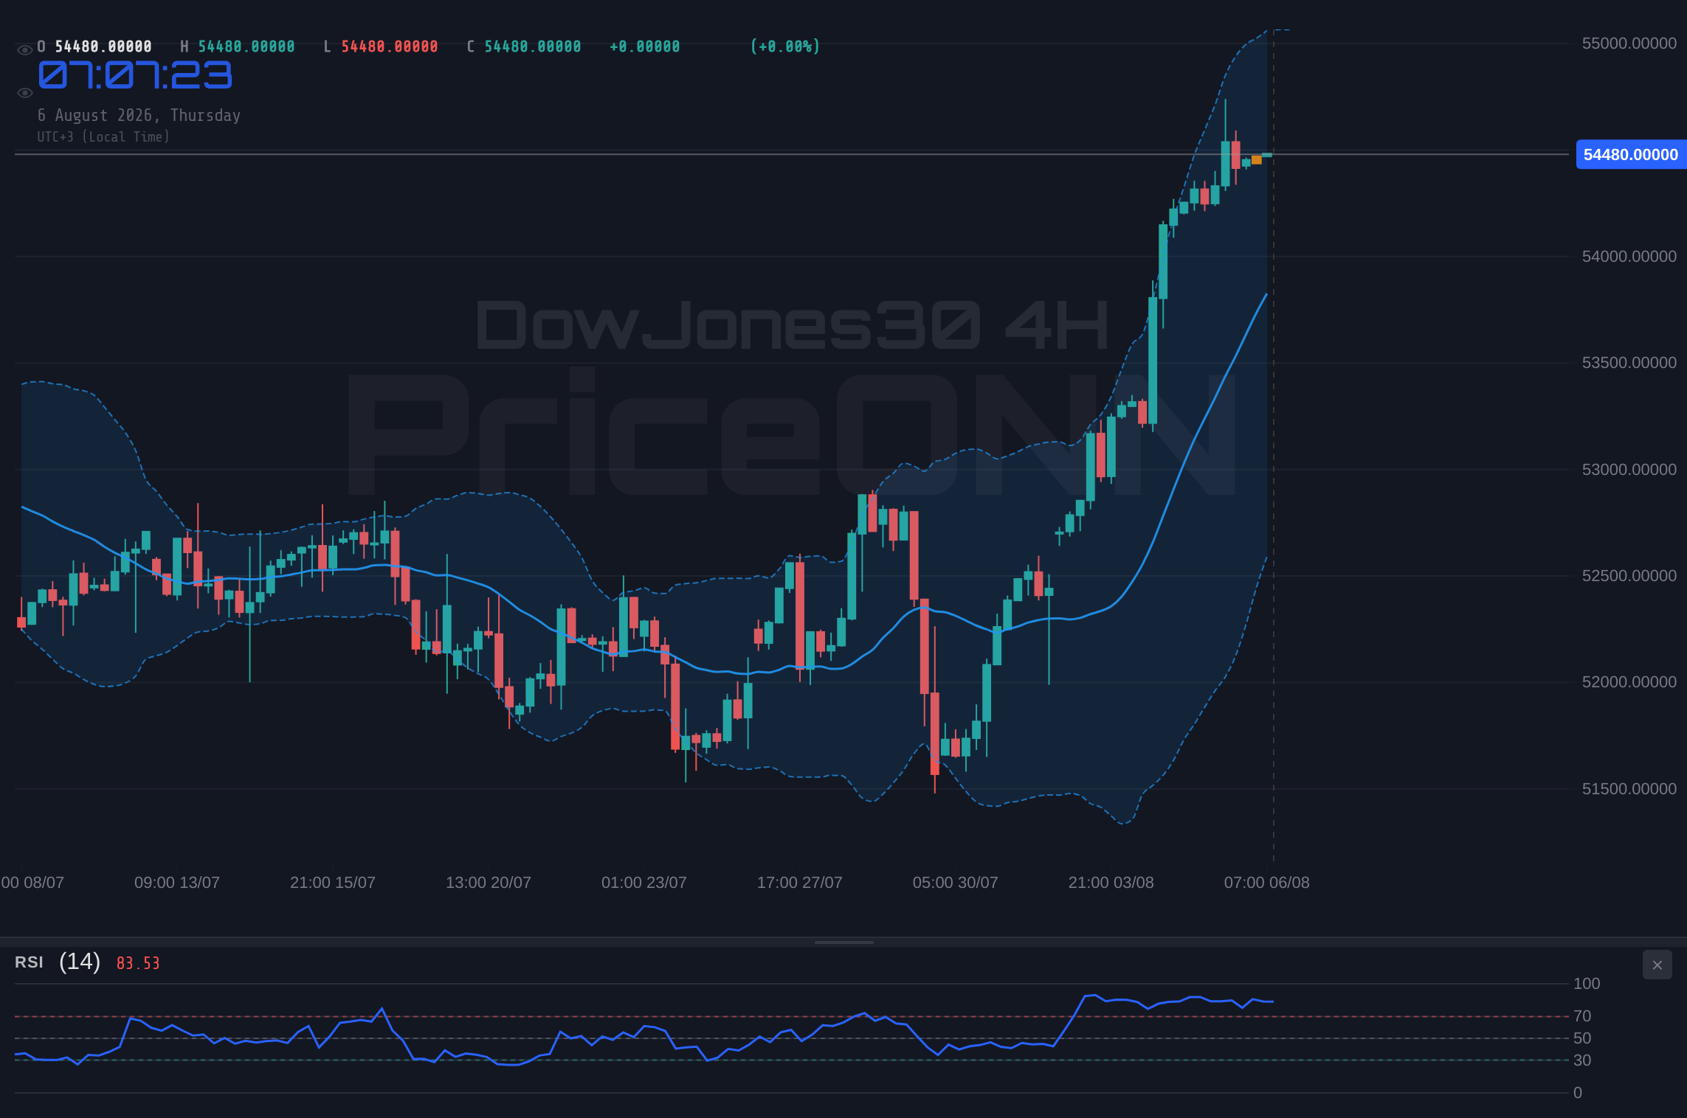1687x1118 pixels.
Task: Click the RSI period value (14)
Action: pyautogui.click(x=80, y=962)
